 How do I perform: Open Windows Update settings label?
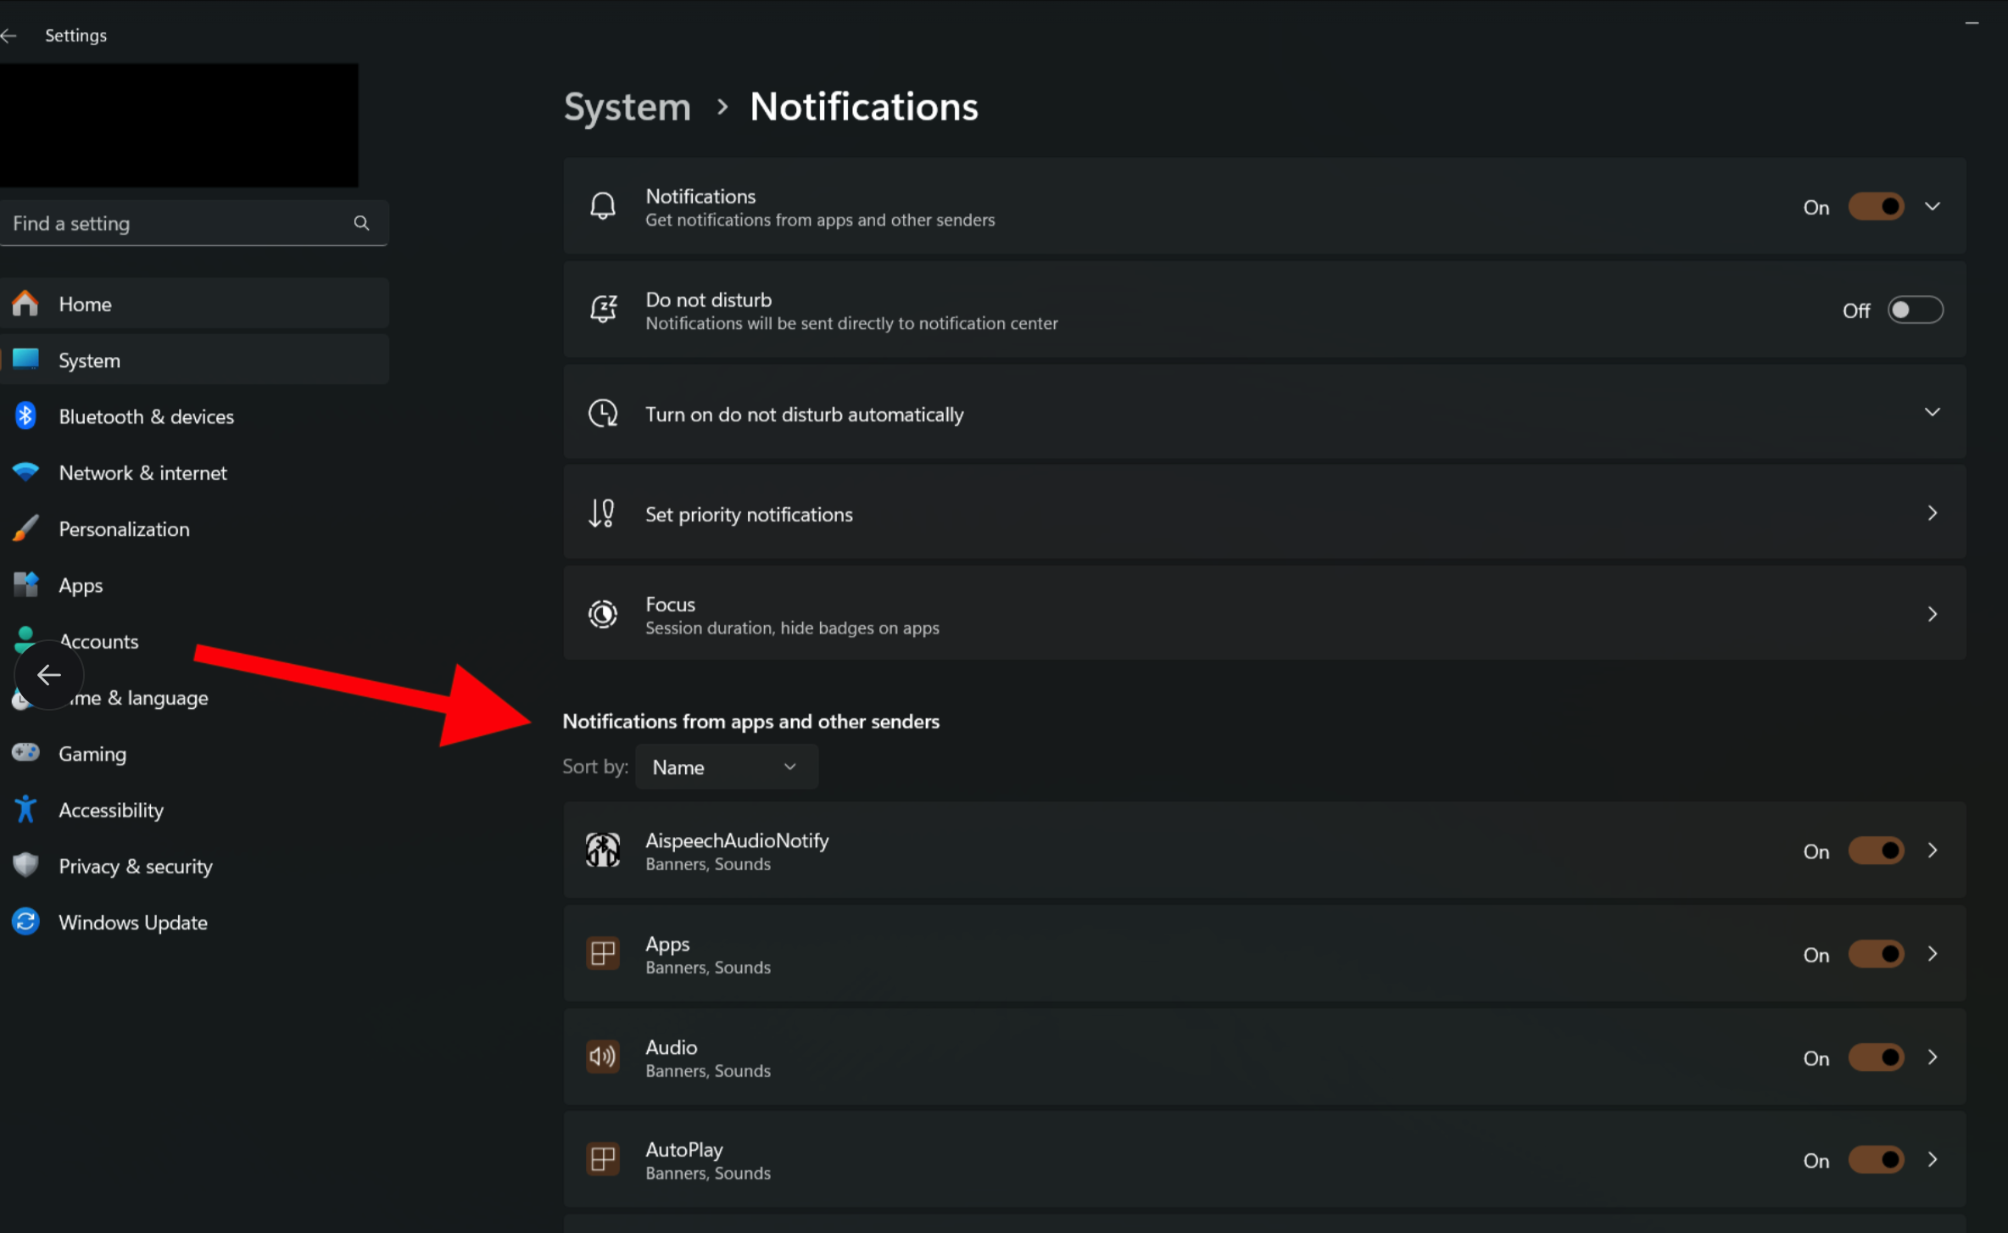(133, 922)
